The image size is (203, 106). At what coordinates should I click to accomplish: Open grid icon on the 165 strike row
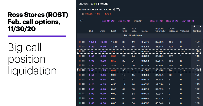tap(83, 103)
